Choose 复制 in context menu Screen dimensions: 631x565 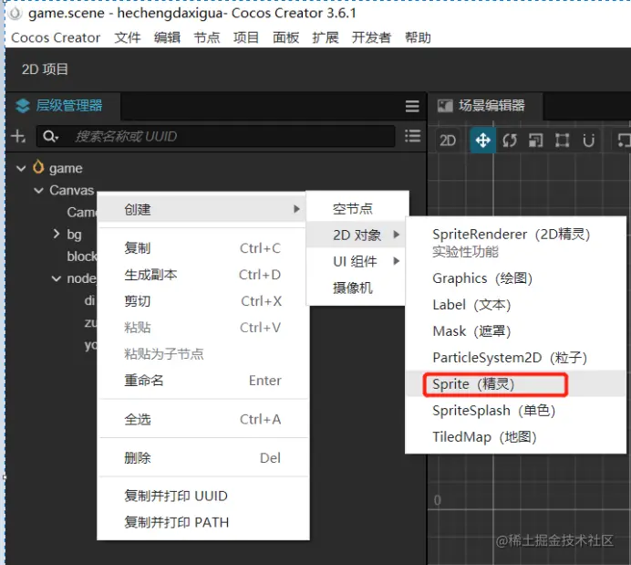pos(203,248)
